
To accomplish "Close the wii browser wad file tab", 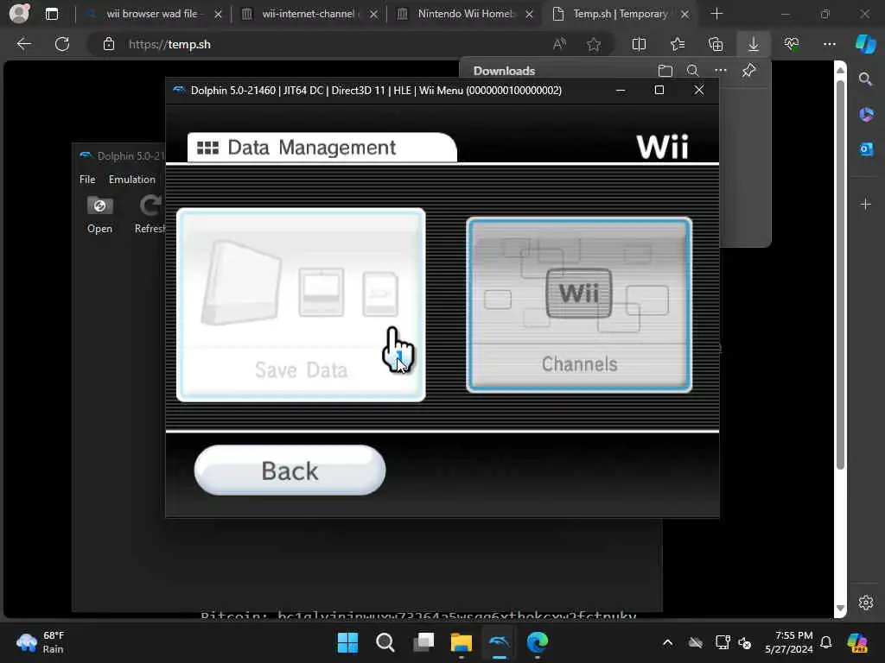I will point(218,14).
